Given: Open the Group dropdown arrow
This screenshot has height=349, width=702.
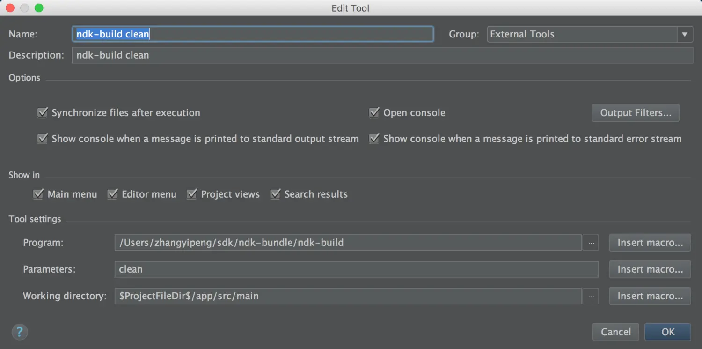Looking at the screenshot, I should (x=685, y=34).
